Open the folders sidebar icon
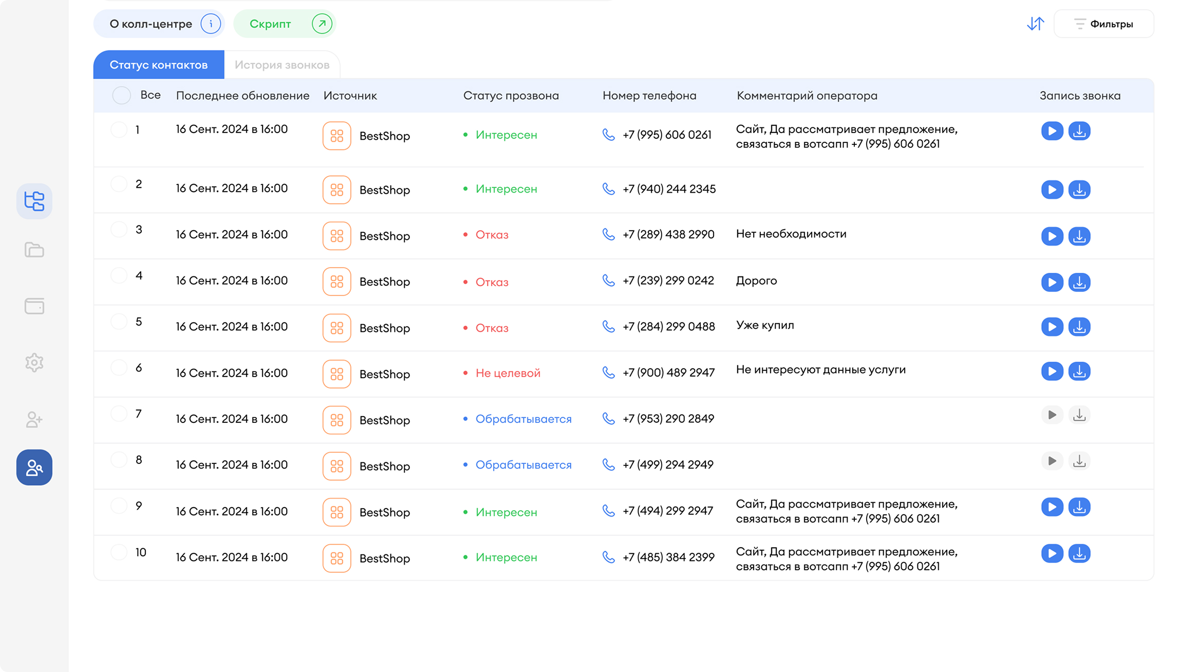The height and width of the screenshot is (672, 1179). click(x=34, y=250)
